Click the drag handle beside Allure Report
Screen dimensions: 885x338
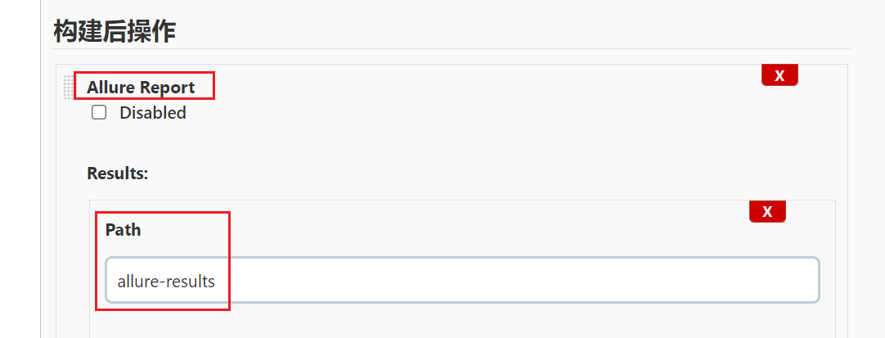click(x=69, y=87)
